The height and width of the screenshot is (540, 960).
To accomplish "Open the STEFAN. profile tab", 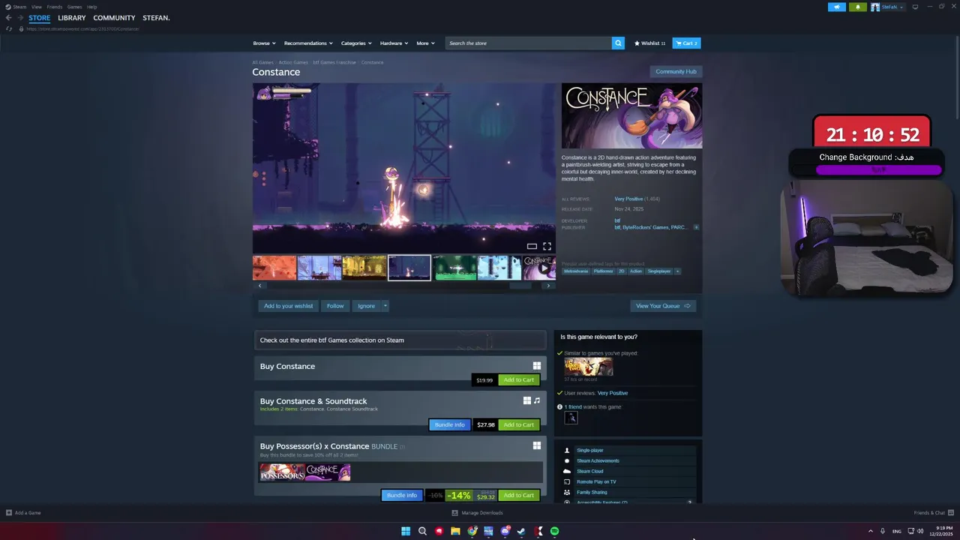I will (x=156, y=18).
